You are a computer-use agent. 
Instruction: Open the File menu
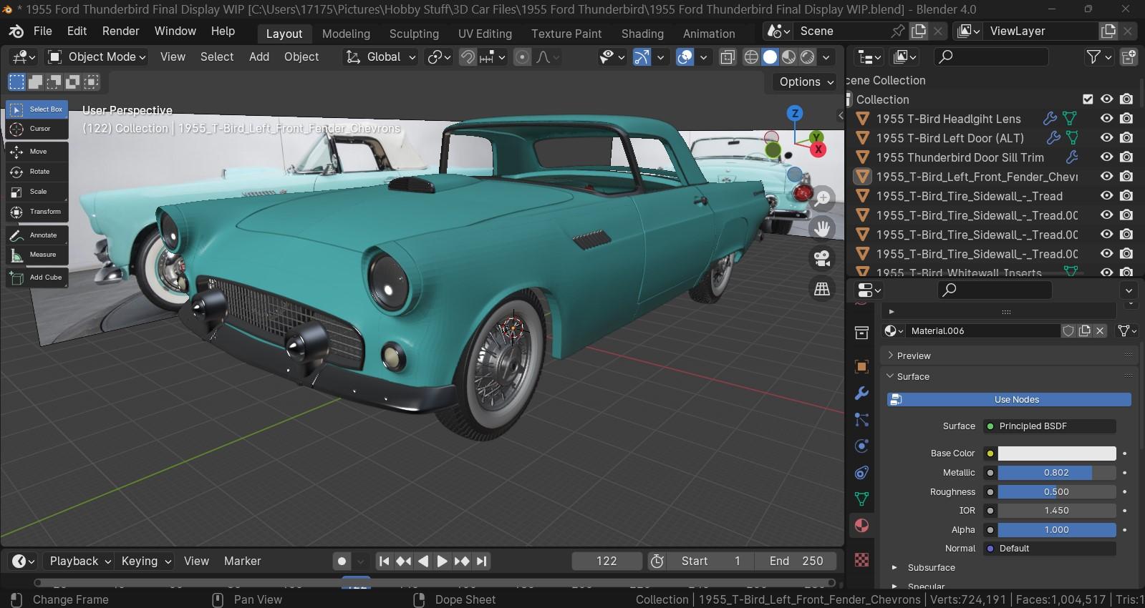coord(43,31)
